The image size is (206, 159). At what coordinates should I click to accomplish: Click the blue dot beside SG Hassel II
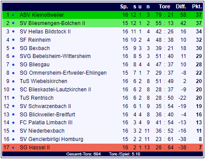(x=13, y=148)
